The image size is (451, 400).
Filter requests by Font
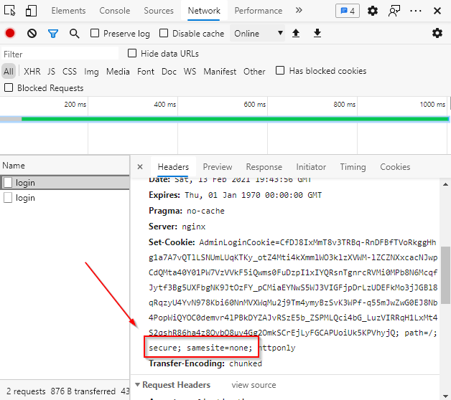pyautogui.click(x=146, y=71)
